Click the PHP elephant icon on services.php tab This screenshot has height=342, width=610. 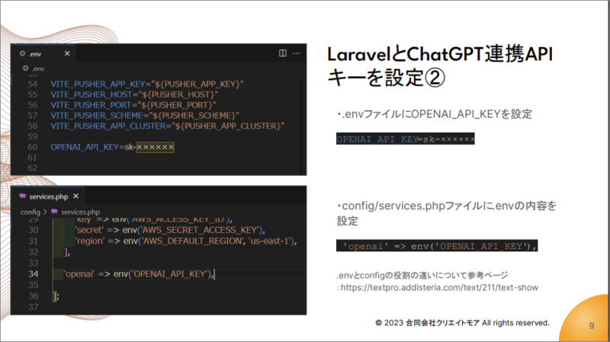point(23,197)
